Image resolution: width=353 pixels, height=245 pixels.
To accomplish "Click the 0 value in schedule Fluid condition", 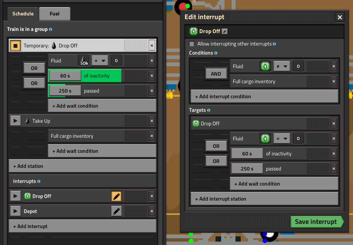I will [x=116, y=61].
